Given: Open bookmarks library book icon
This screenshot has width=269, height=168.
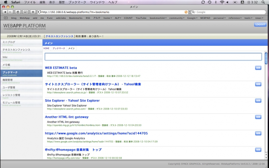Looking at the screenshot, I should click(6, 18).
